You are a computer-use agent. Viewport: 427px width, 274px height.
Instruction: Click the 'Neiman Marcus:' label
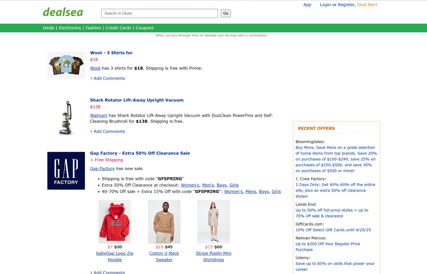(311, 238)
